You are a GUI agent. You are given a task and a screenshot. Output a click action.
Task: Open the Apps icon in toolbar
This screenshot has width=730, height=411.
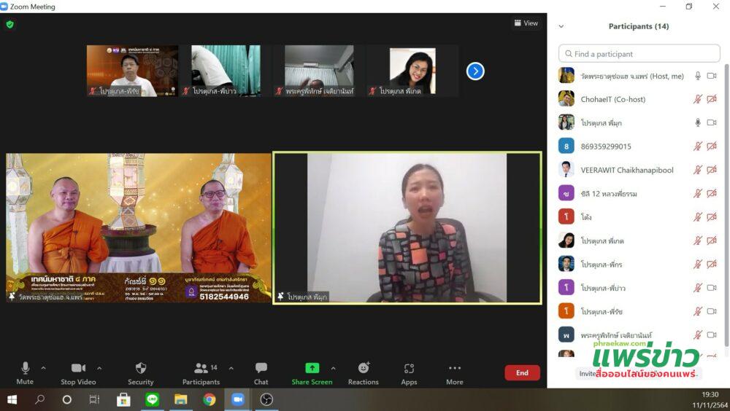(409, 369)
